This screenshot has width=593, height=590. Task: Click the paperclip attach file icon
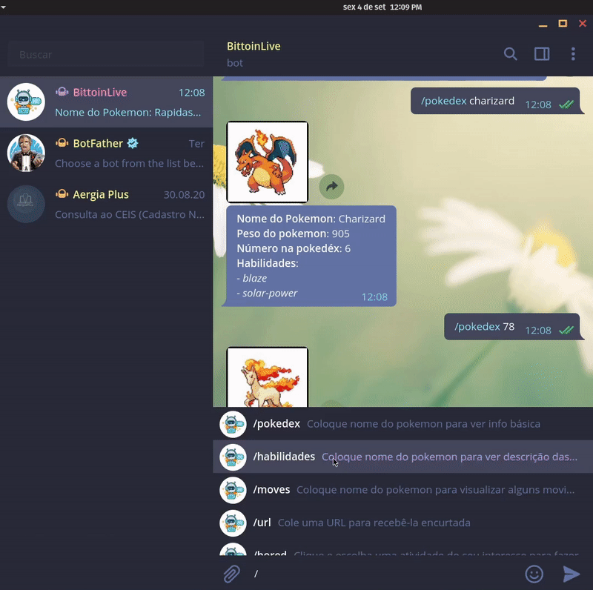pos(231,574)
